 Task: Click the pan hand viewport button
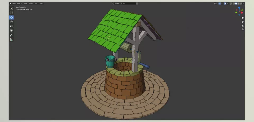pyautogui.click(x=243, y=22)
